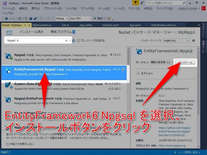Screen dimensions: 207x155
Task: Click the Navigate Forward toolbar icon
Action: click(x=13, y=19)
